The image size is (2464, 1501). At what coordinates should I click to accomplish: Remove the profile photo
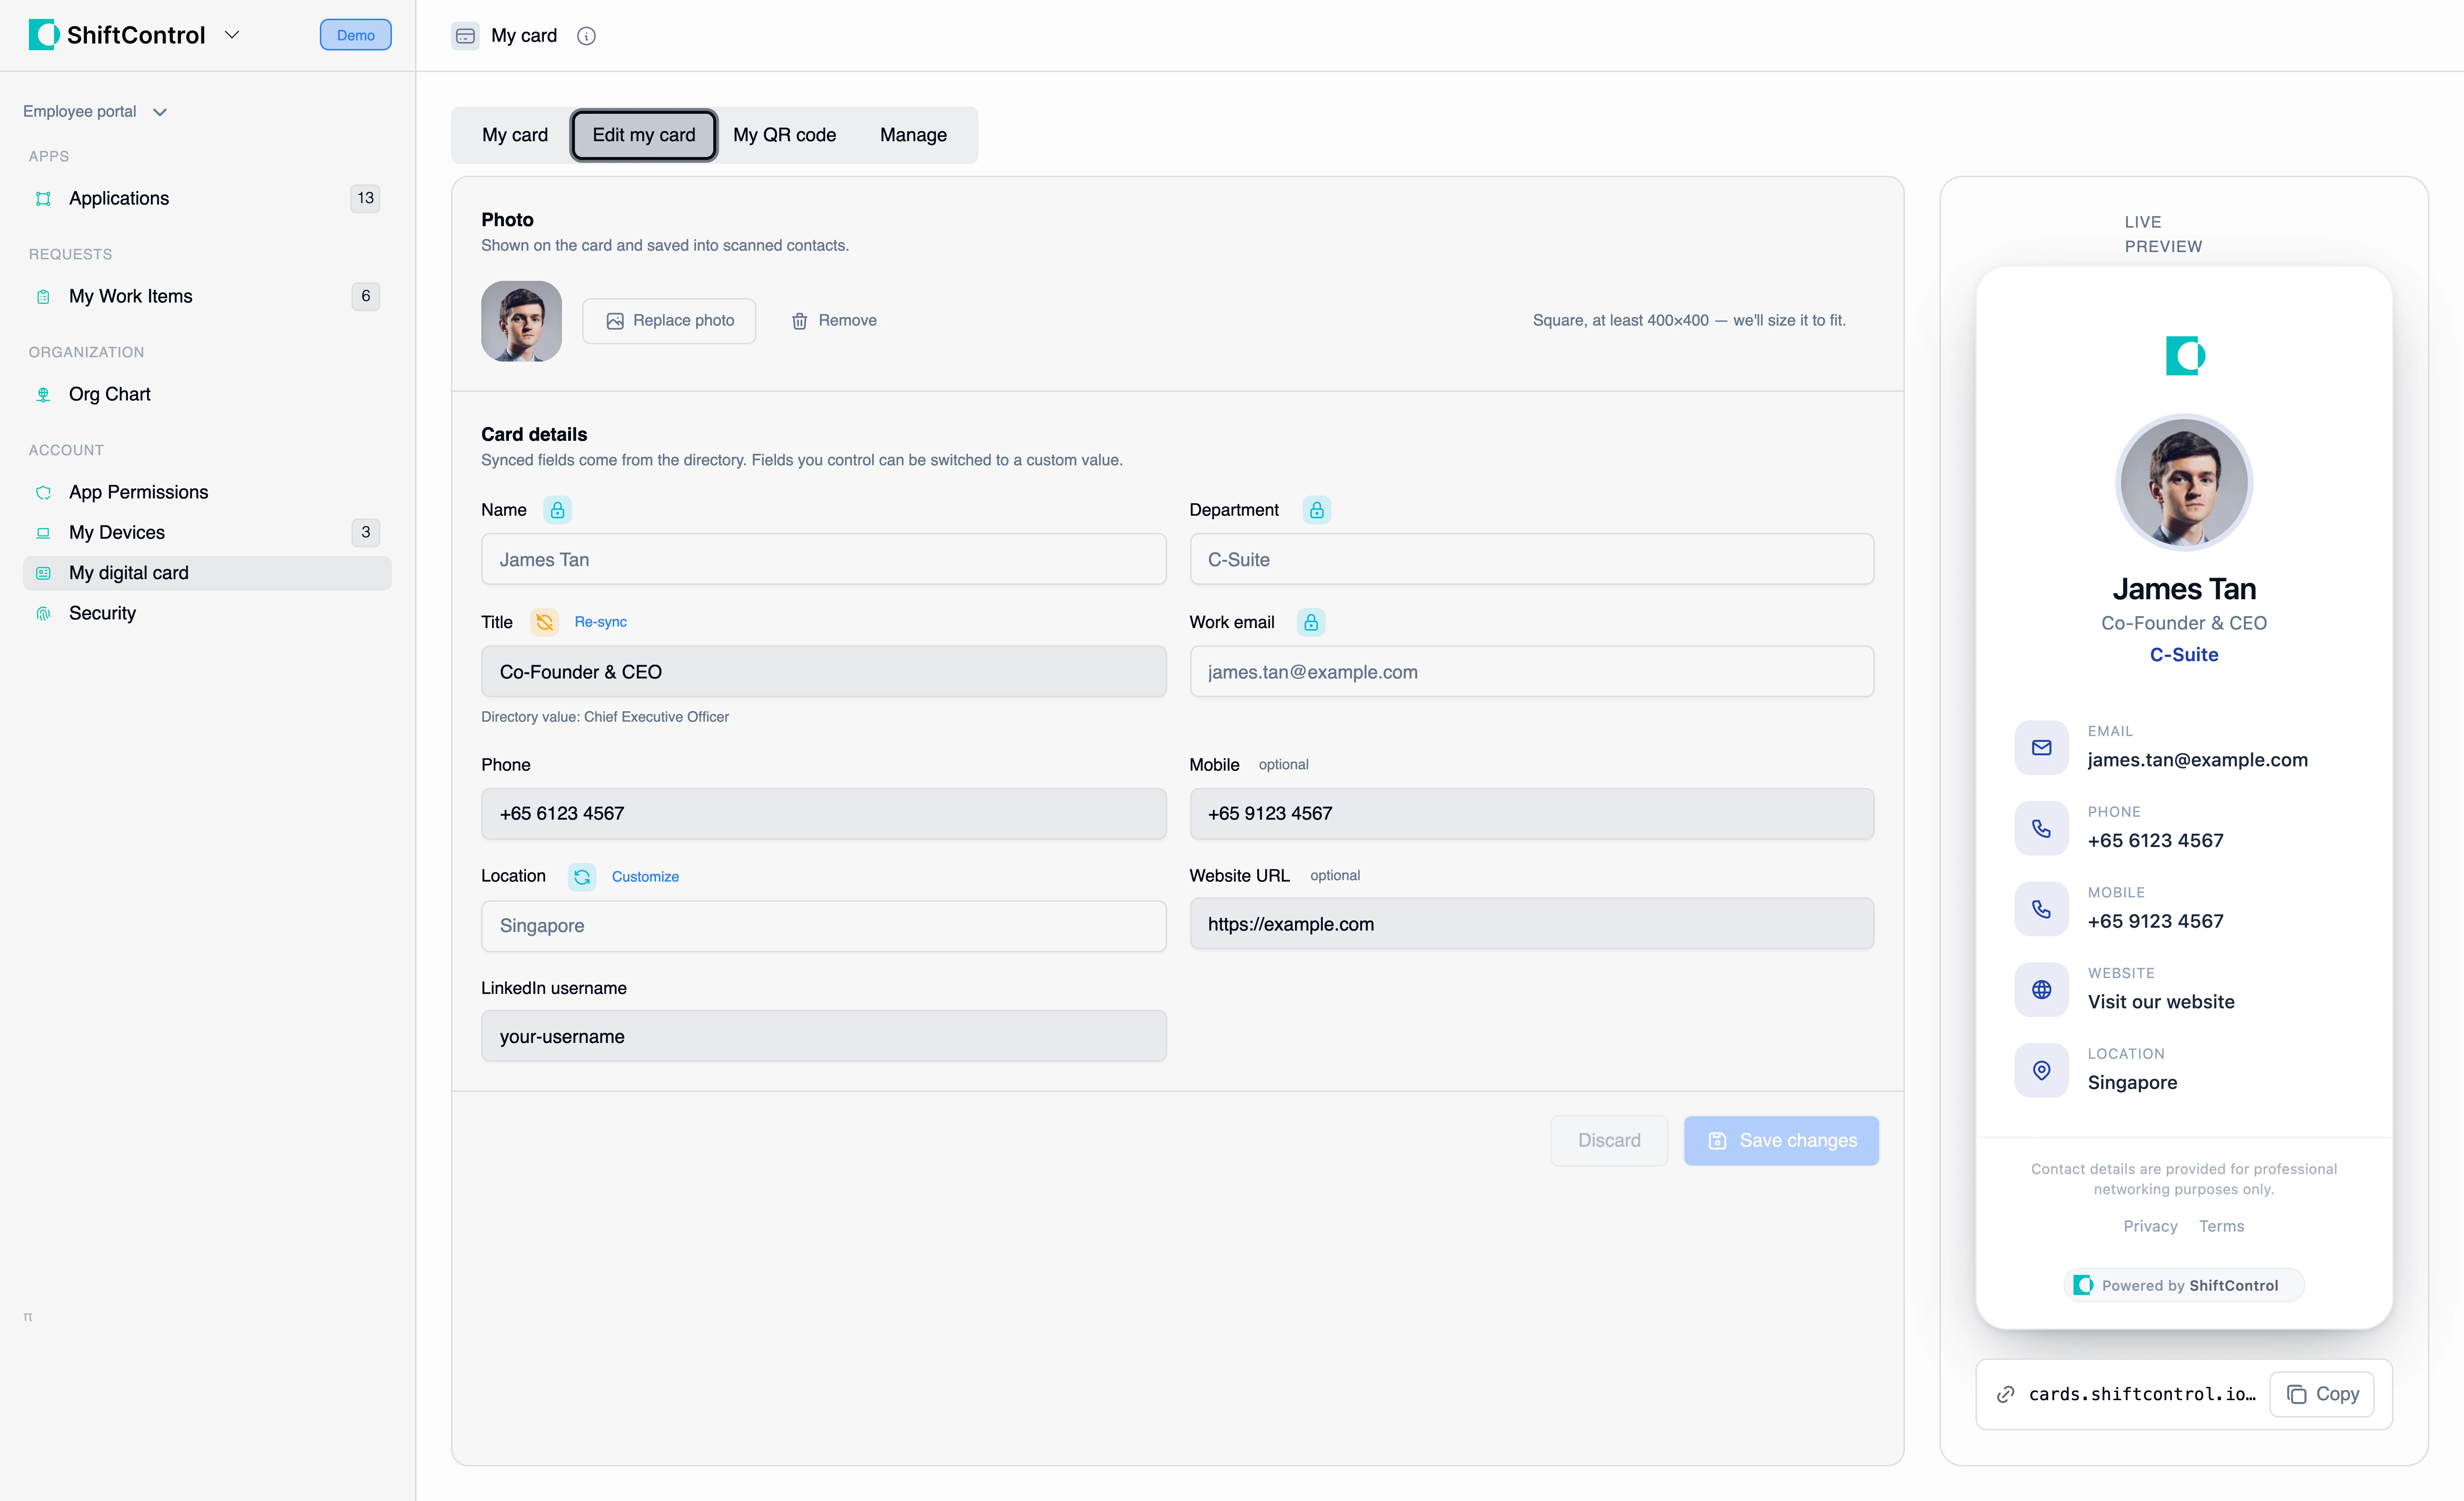click(x=834, y=321)
